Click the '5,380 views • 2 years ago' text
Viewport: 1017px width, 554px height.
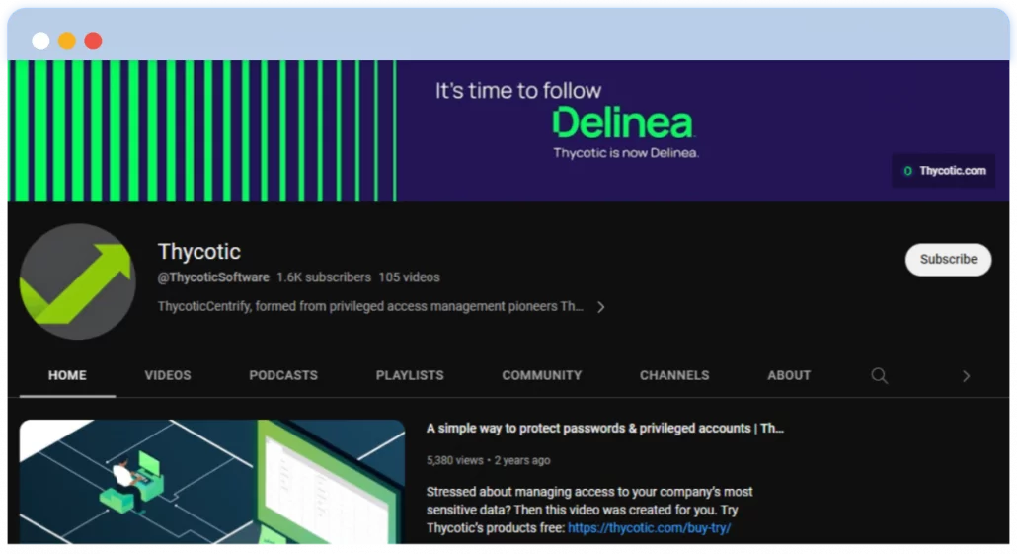pyautogui.click(x=489, y=460)
